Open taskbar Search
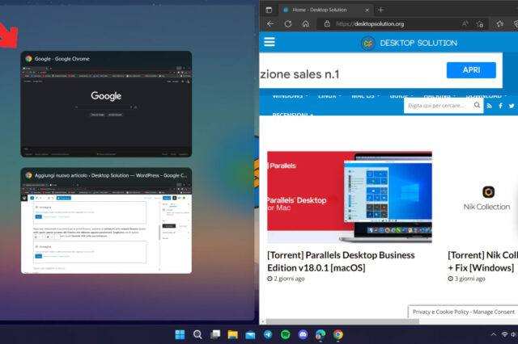The width and height of the screenshot is (518, 344). 197,335
